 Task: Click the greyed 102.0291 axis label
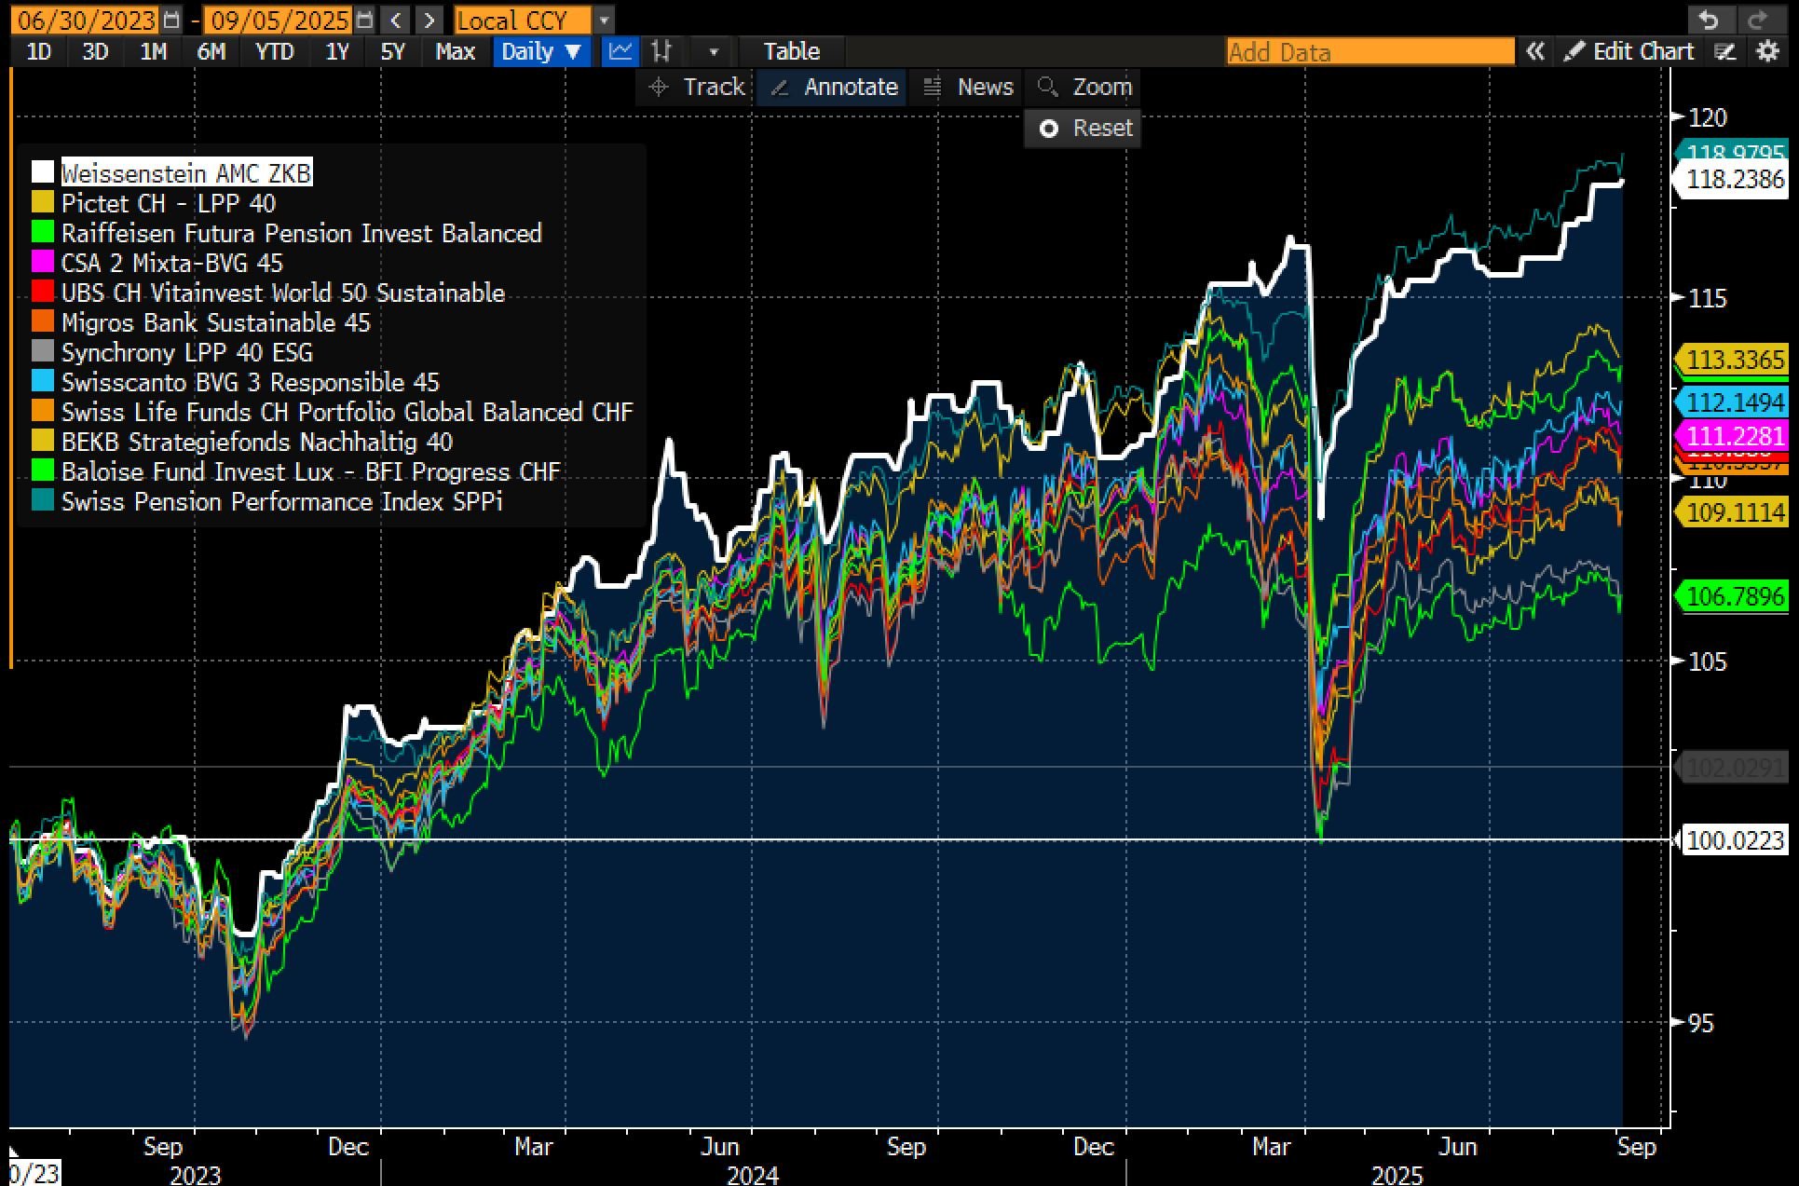click(x=1733, y=768)
